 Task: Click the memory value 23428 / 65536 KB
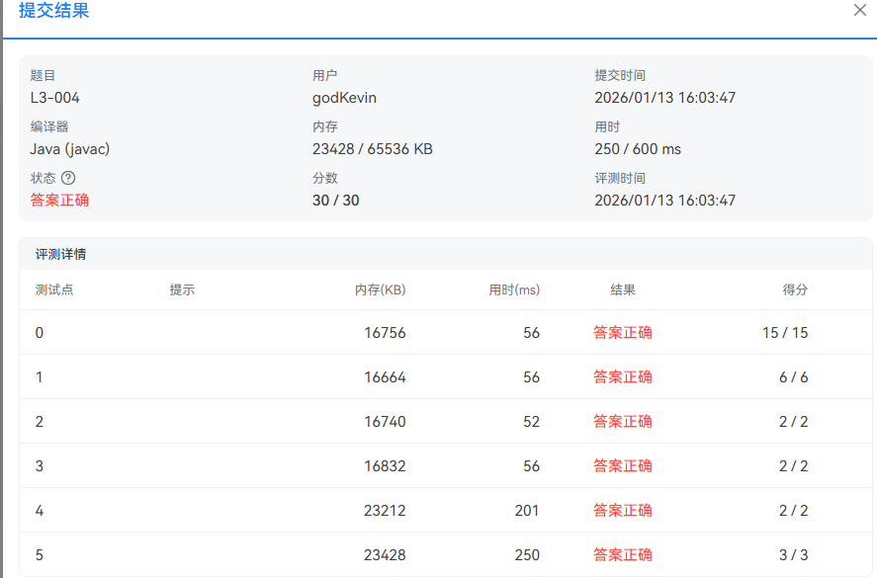(372, 149)
